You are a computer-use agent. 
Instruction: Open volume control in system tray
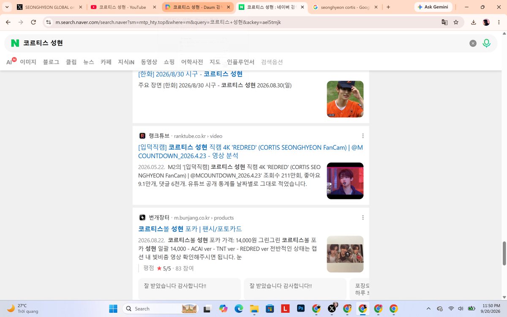click(460, 309)
